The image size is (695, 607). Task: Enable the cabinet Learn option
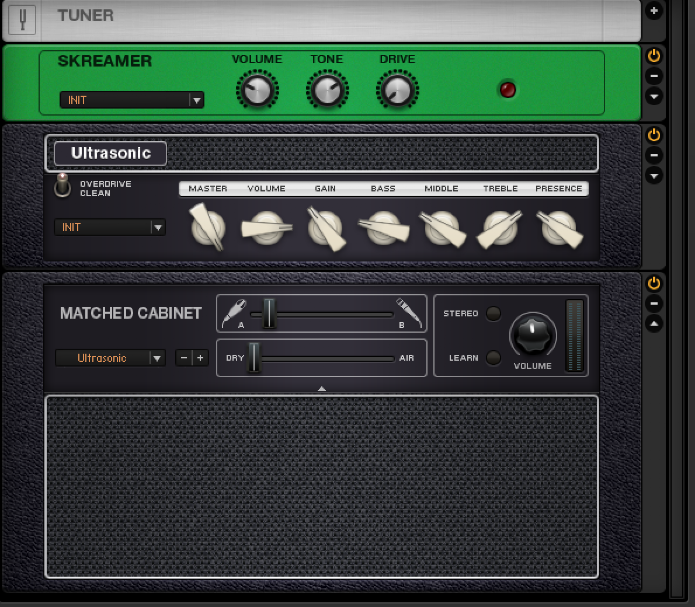[494, 358]
